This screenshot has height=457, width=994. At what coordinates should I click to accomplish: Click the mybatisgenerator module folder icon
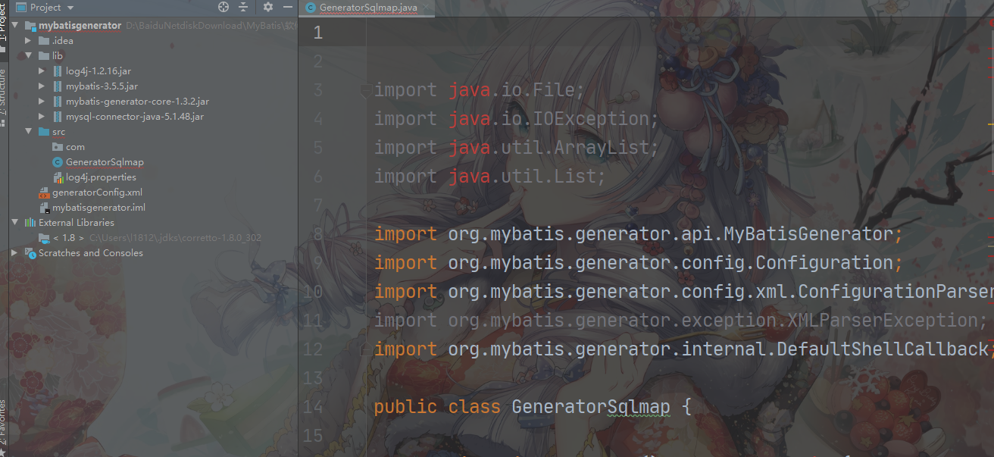[30, 26]
